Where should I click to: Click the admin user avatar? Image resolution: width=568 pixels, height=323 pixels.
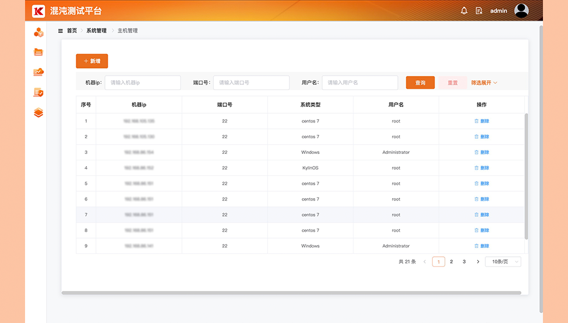(521, 11)
